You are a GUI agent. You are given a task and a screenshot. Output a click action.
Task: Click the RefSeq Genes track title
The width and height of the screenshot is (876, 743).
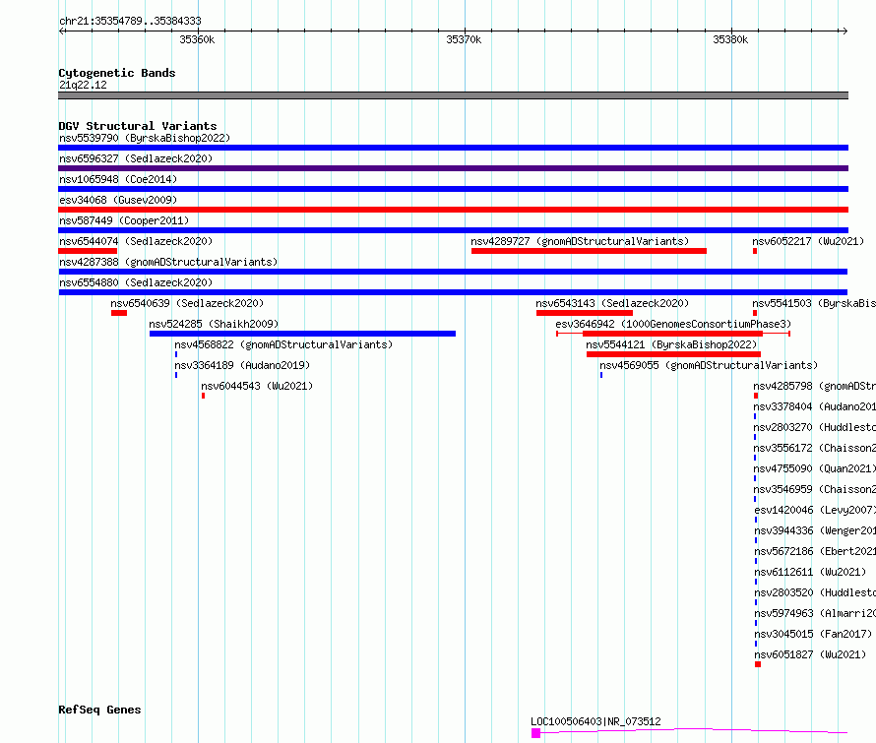tap(99, 711)
